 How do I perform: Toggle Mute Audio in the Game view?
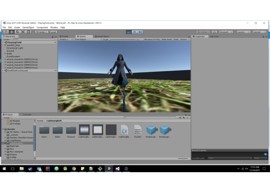tap(167, 39)
